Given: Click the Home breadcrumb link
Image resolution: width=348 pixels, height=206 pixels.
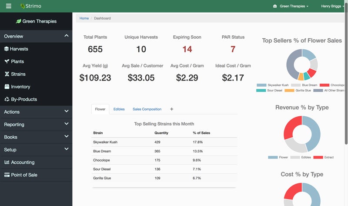Looking at the screenshot, I should 84,18.
